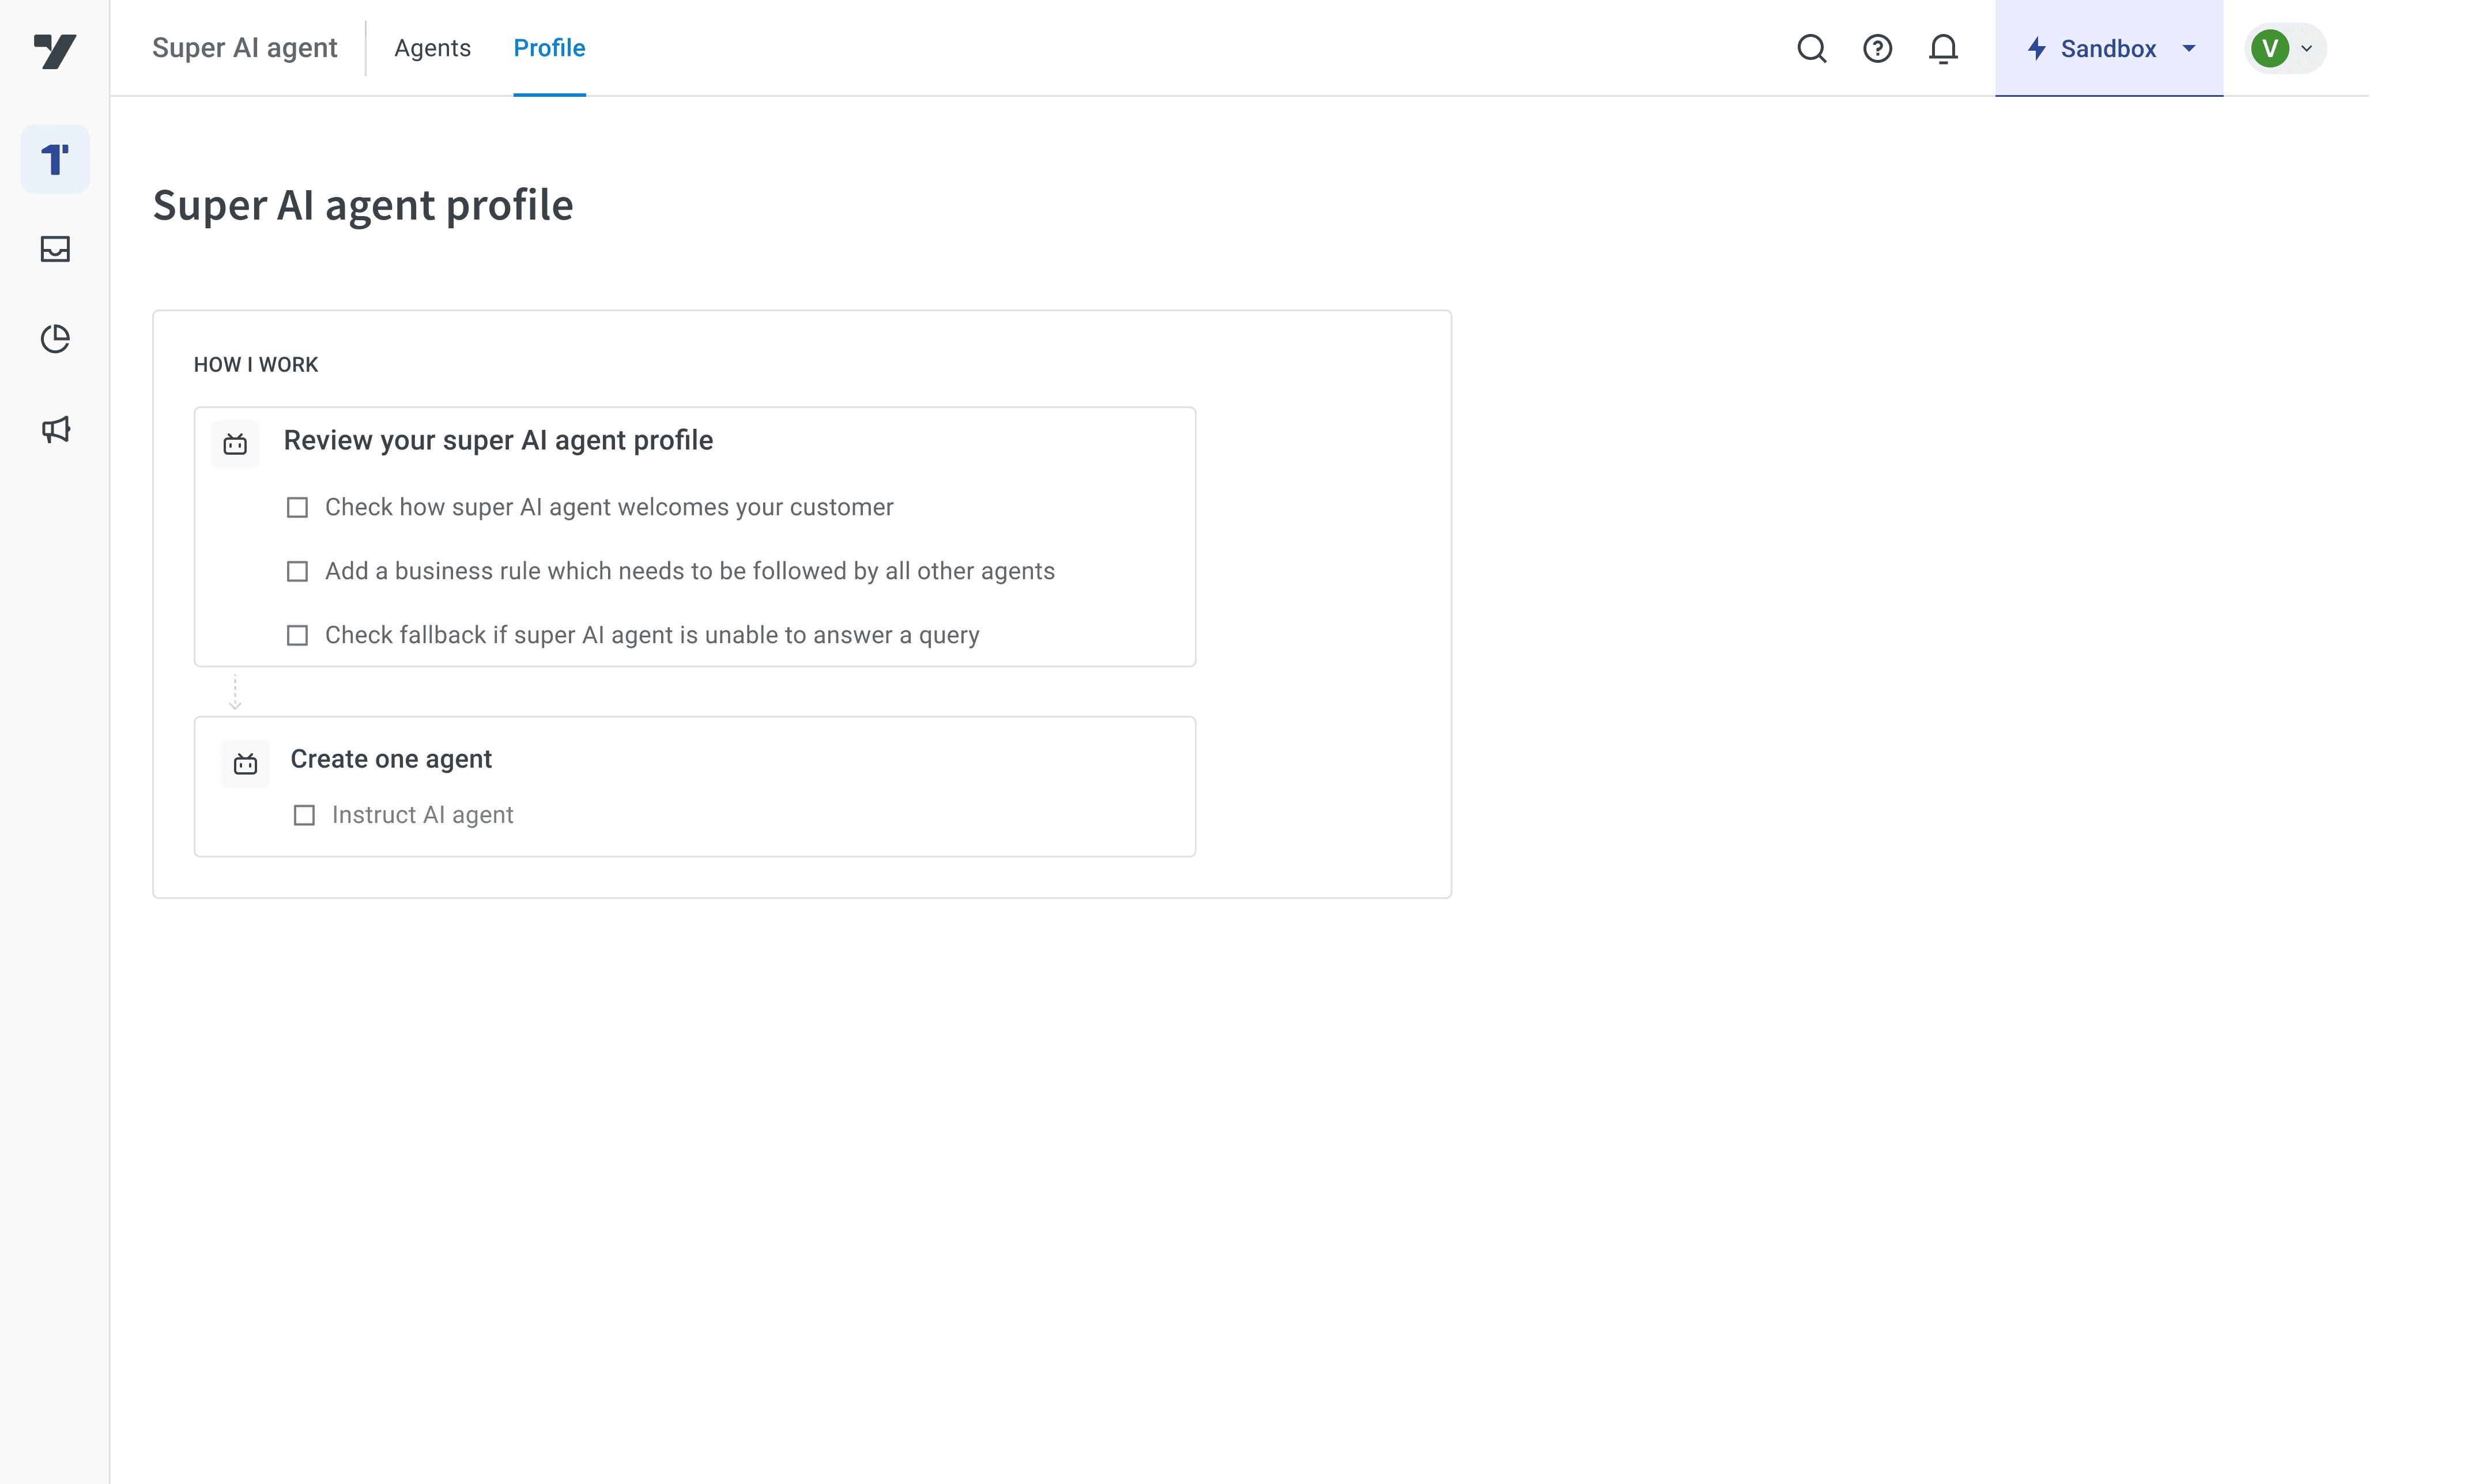Expand the Sandbox environment dropdown
The height and width of the screenshot is (1484, 2490).
tap(2108, 48)
